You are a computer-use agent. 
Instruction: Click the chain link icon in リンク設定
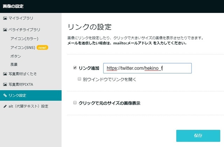click(5, 95)
